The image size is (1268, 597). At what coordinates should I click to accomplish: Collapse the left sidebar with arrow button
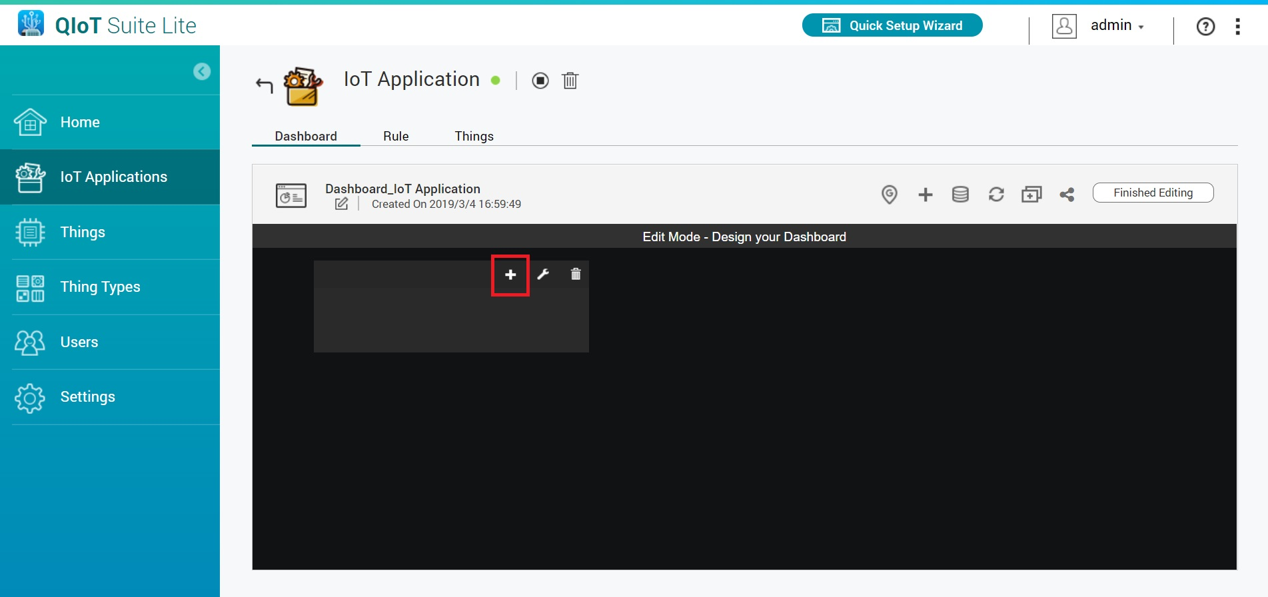202,71
